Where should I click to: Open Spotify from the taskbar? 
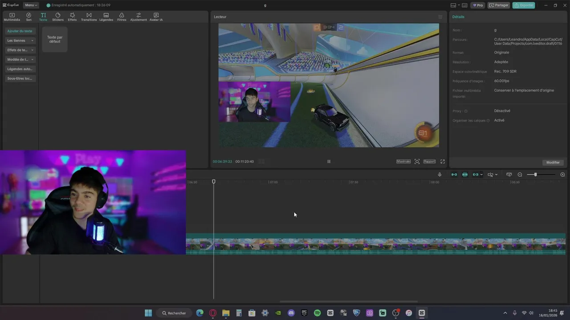317,313
